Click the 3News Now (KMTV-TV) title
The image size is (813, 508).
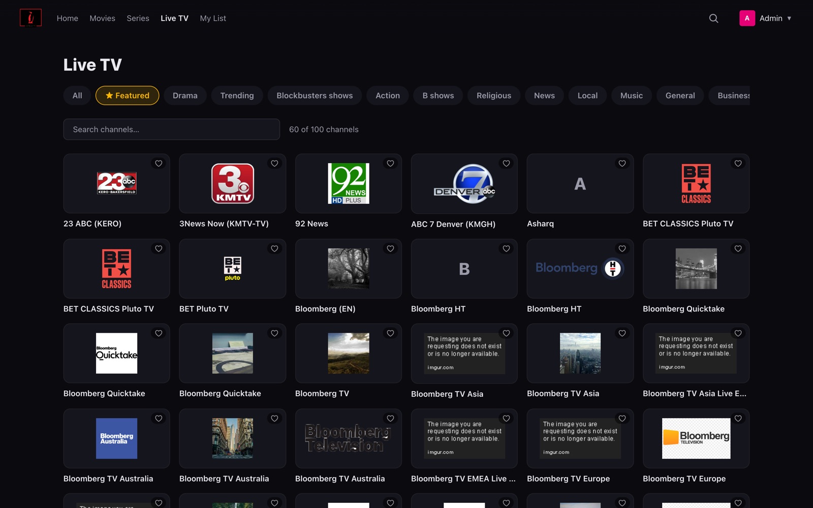224,224
